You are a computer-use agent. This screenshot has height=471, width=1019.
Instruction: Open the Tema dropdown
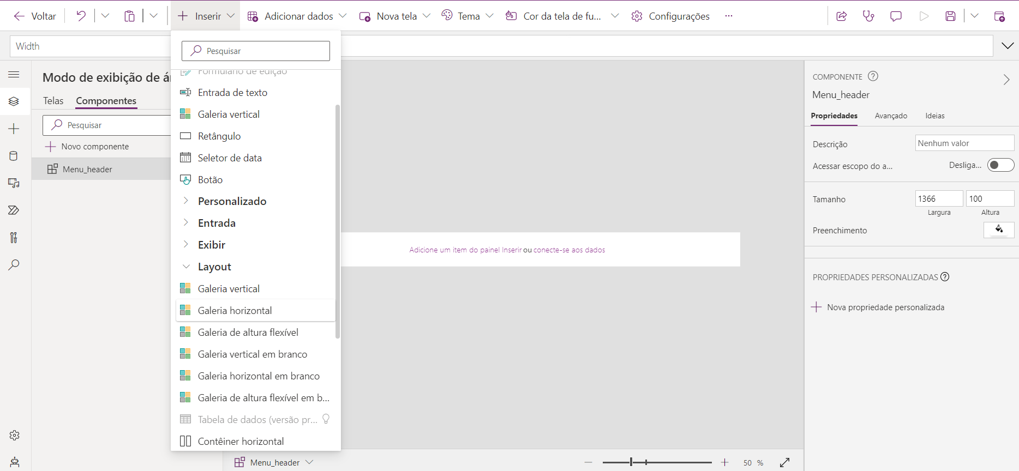click(467, 16)
